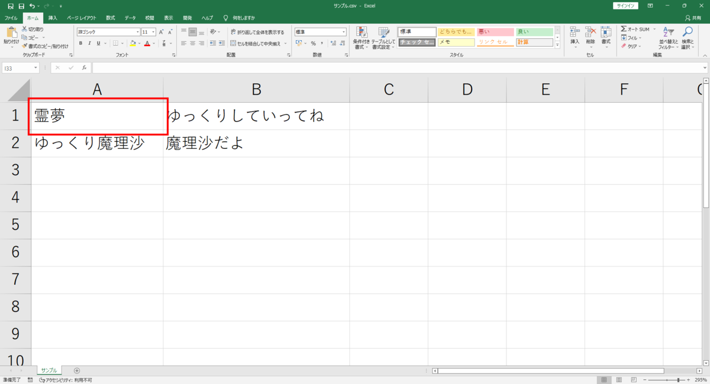Open the セルを結合して中央揃え dropdown arrow
Screen dimensions: 710x384
point(285,43)
